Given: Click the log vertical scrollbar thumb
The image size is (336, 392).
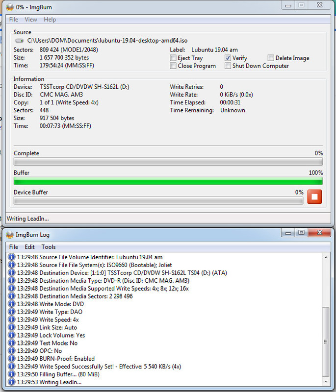Looking at the screenshot, I should (x=326, y=342).
